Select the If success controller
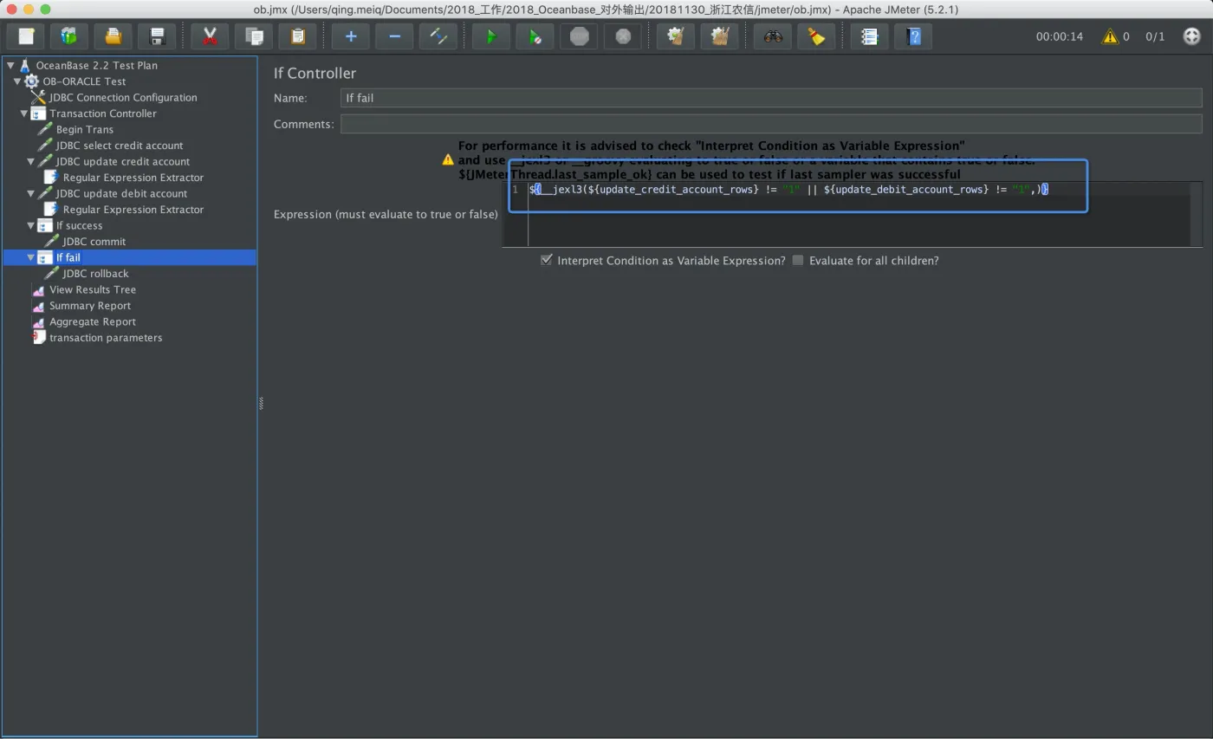This screenshot has width=1213, height=739. [x=79, y=225]
